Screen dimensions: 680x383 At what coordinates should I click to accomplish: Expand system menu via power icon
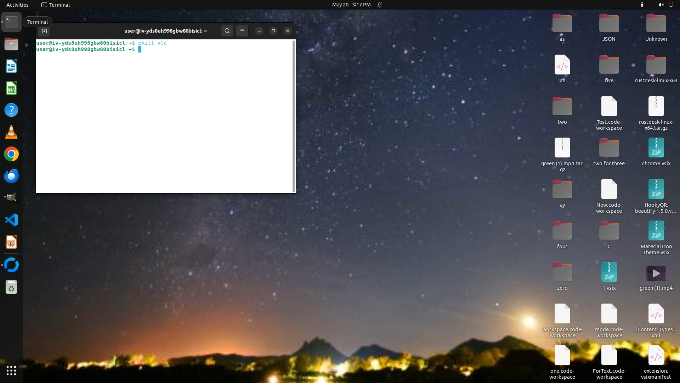671,5
